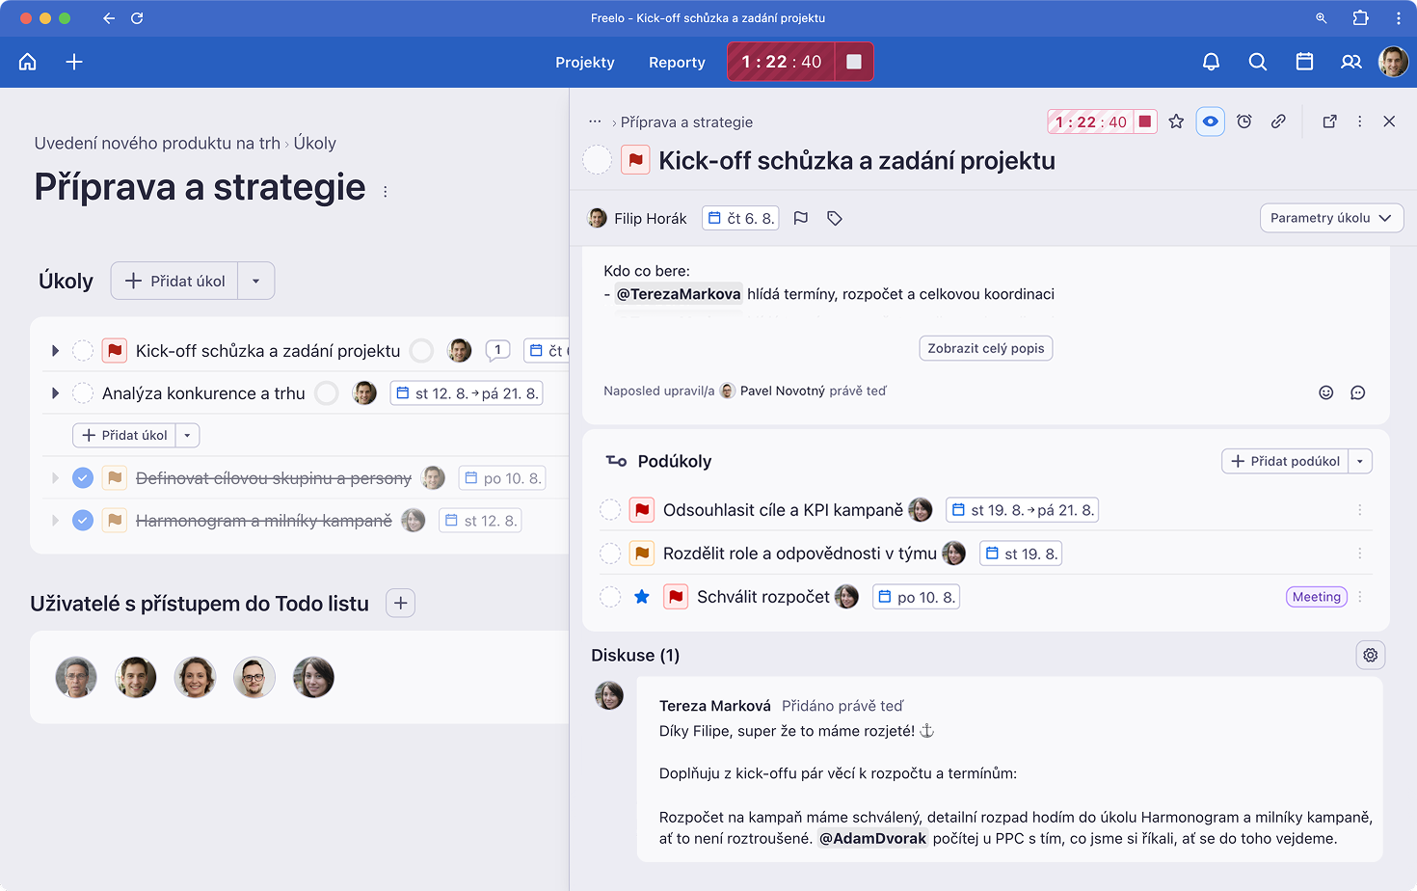This screenshot has height=891, width=1417.
Task: Uncheck Harmonogram a milníky kampaně task
Action: pyautogui.click(x=83, y=521)
